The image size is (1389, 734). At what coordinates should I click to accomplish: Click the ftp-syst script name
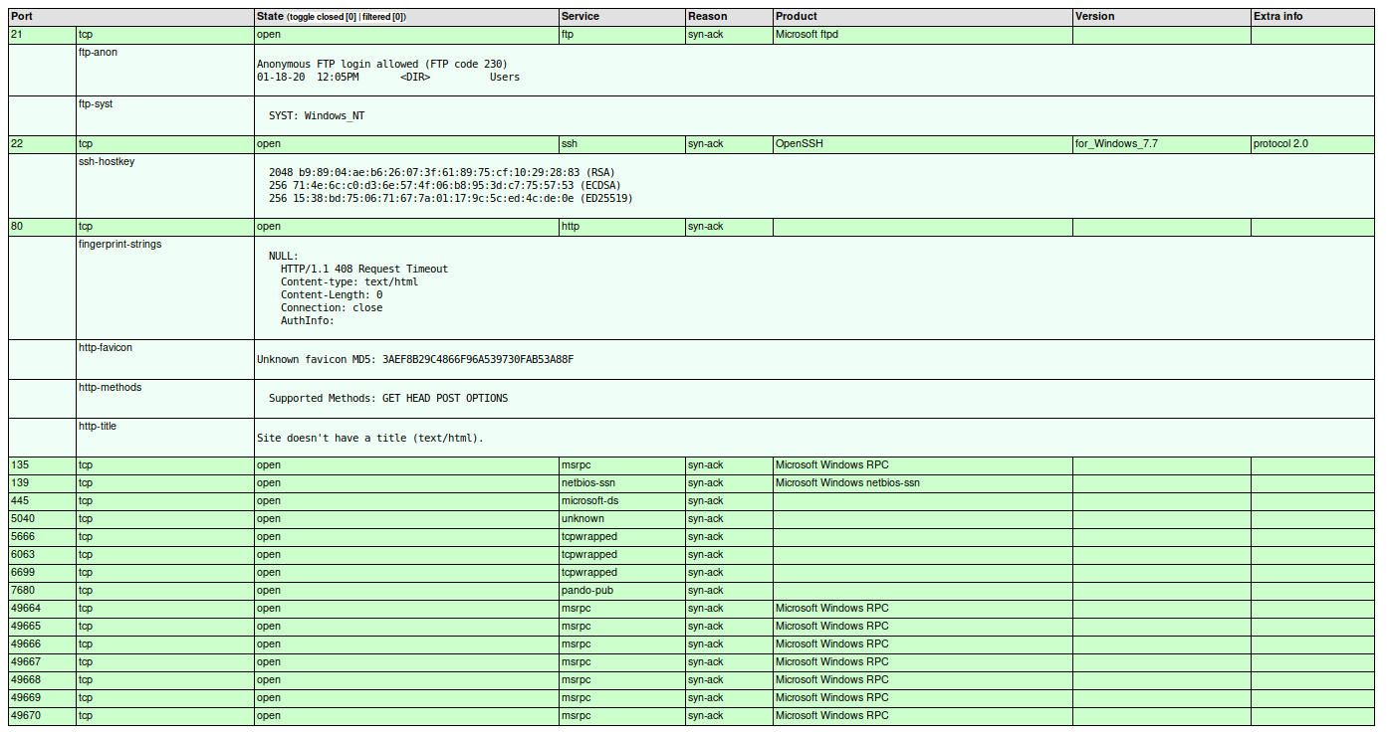[x=98, y=103]
